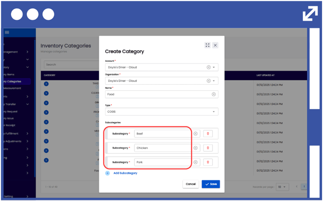Open the records per page dropdown
This screenshot has width=323, height=201.
[x=282, y=187]
